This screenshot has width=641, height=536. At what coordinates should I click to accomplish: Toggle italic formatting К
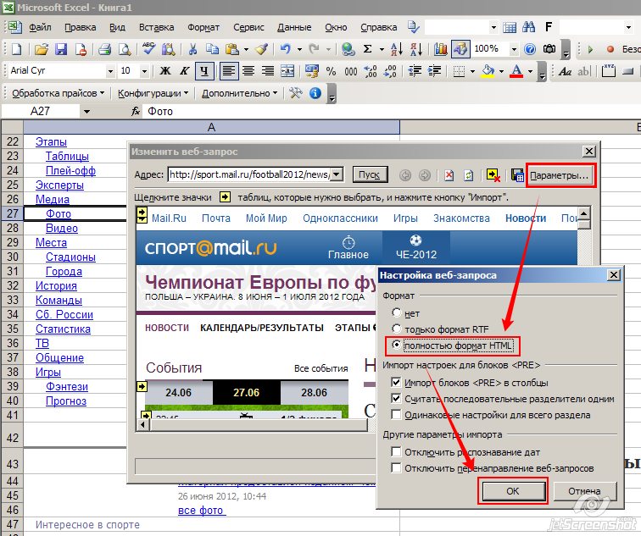tap(184, 71)
